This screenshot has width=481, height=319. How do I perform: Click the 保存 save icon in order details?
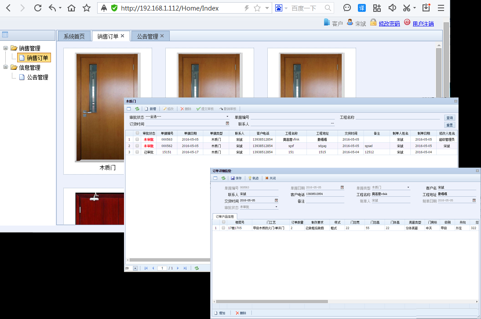(x=233, y=178)
